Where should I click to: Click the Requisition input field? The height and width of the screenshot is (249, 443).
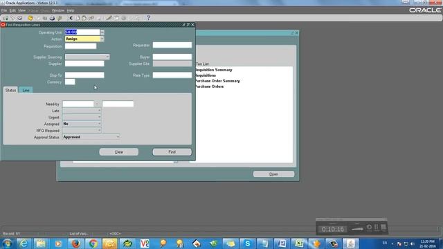click(80, 46)
